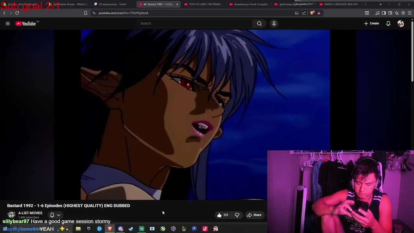This screenshot has width=414, height=233.
Task: Dislike the video with thumbs down
Action: pos(237,215)
